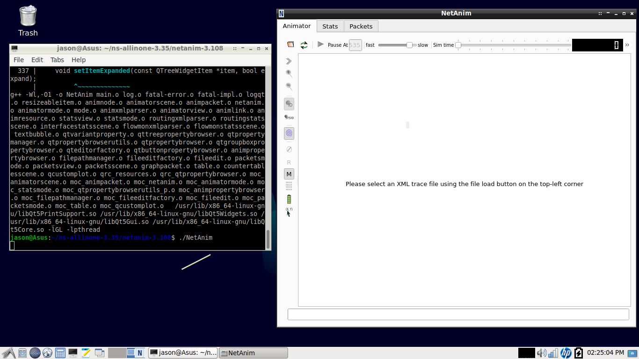Click the './NetAnim' command text in terminal
This screenshot has width=639, height=359.
click(196, 237)
